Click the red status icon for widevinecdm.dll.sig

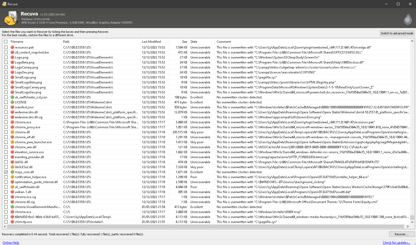pos(12,117)
